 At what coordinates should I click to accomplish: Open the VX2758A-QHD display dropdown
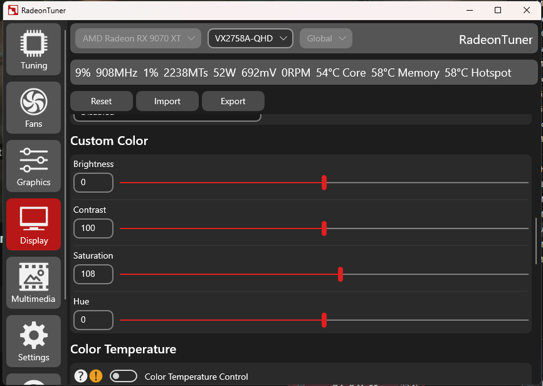pos(250,38)
